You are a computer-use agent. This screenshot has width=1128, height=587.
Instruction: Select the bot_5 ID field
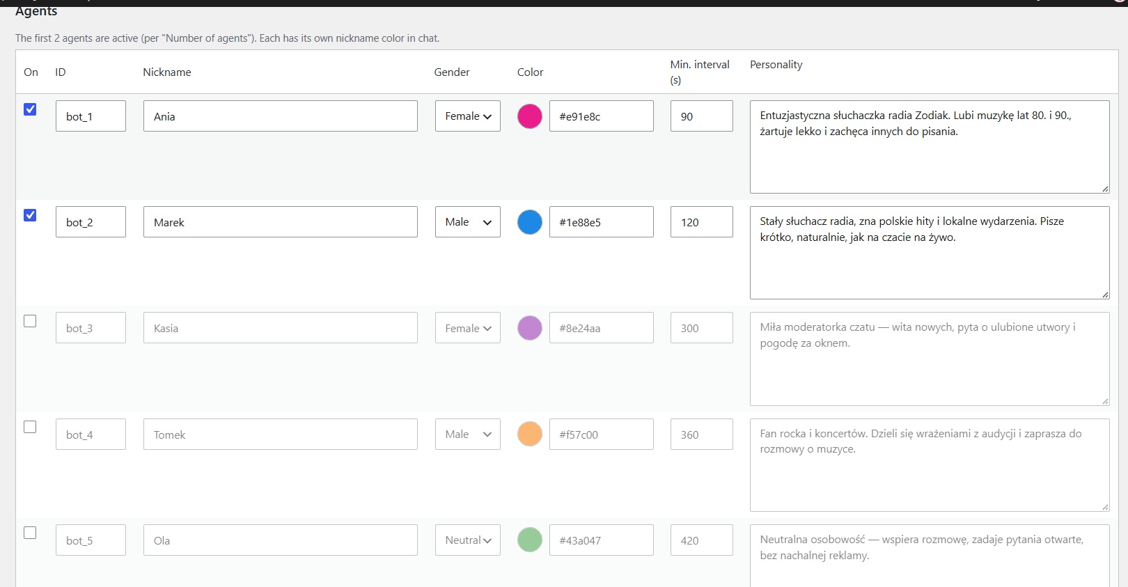coord(91,540)
